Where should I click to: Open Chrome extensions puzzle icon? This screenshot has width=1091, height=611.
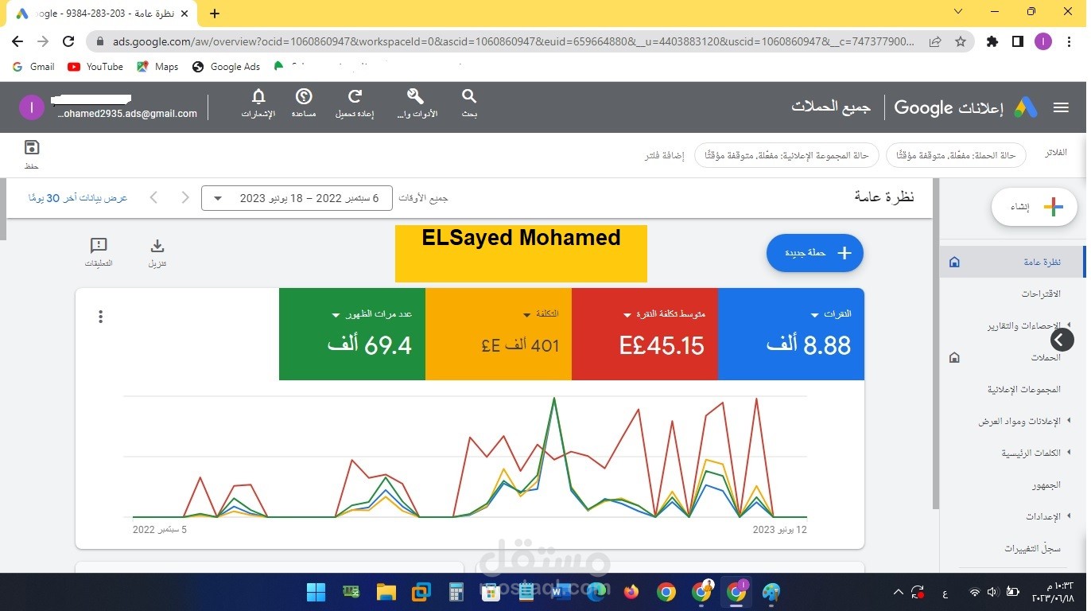992,41
